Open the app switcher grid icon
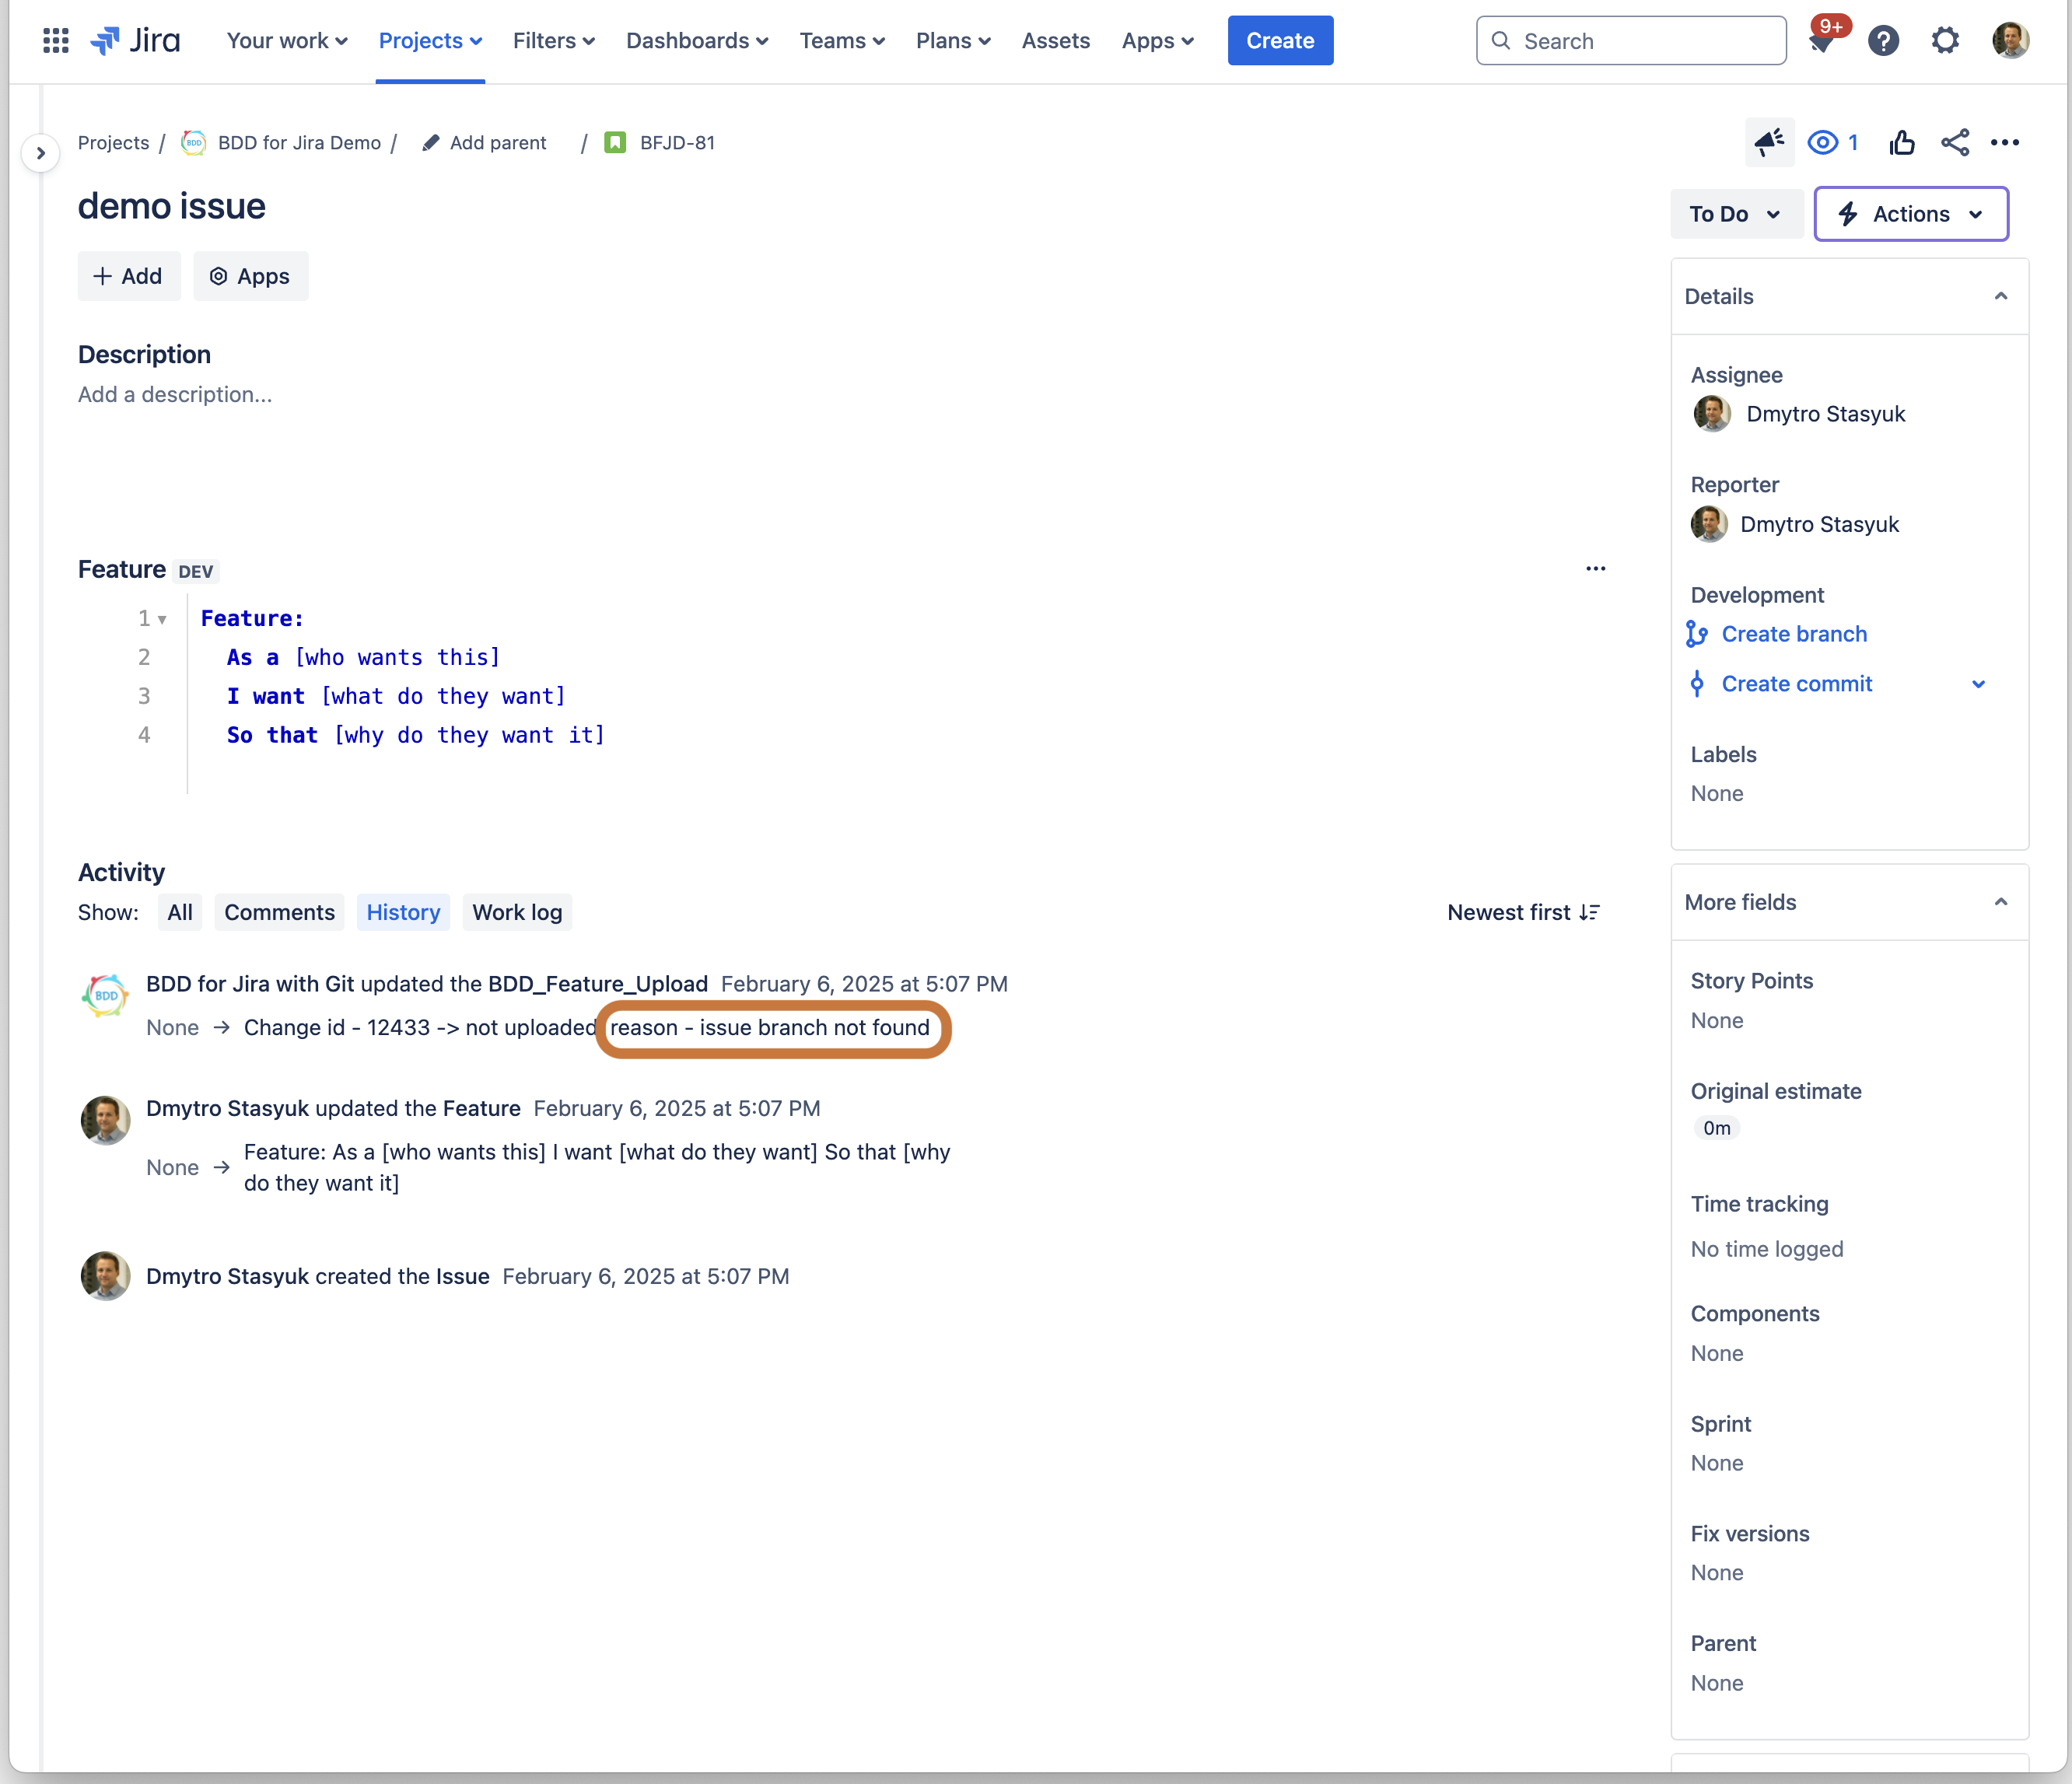The width and height of the screenshot is (2072, 1784). 56,41
